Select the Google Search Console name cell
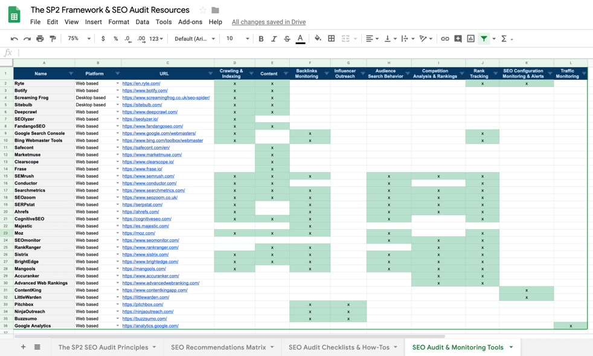Image resolution: width=593 pixels, height=356 pixels. click(x=44, y=134)
